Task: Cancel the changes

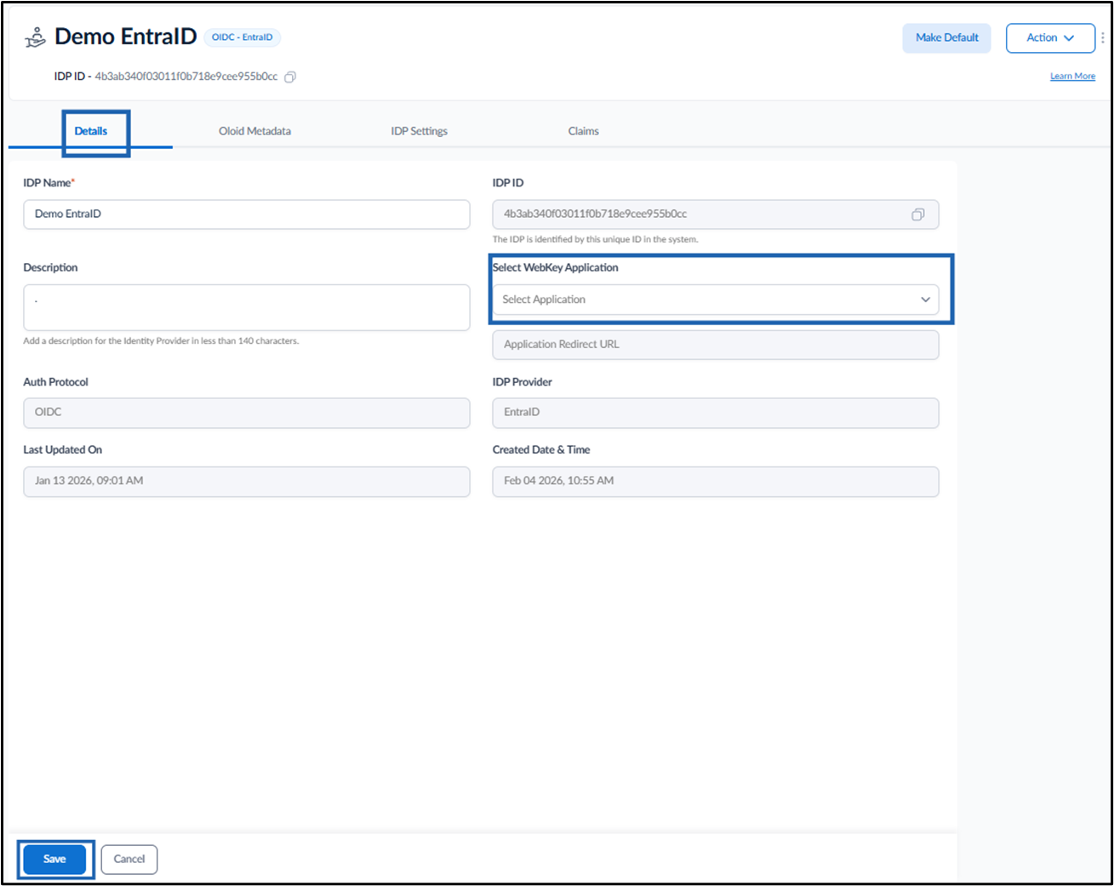Action: pos(129,860)
